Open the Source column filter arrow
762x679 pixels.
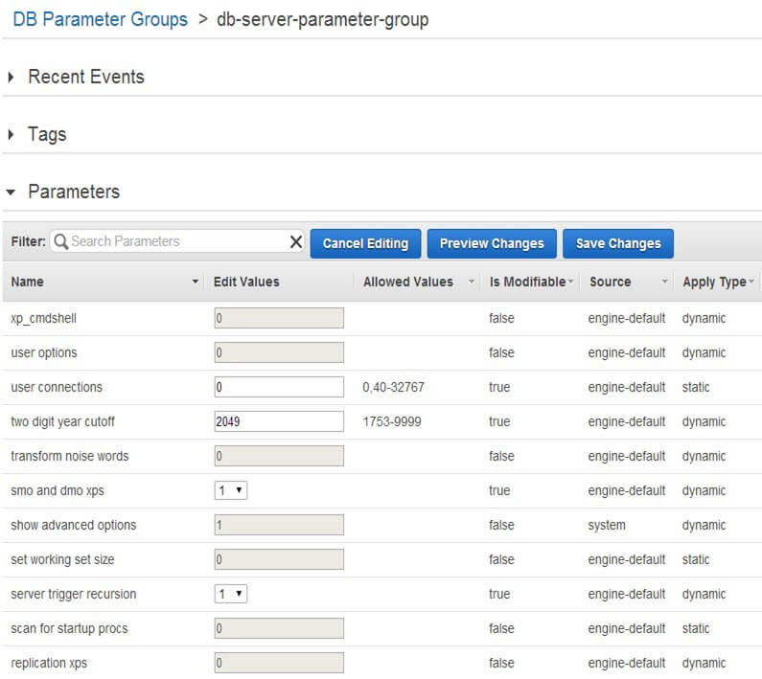664,283
